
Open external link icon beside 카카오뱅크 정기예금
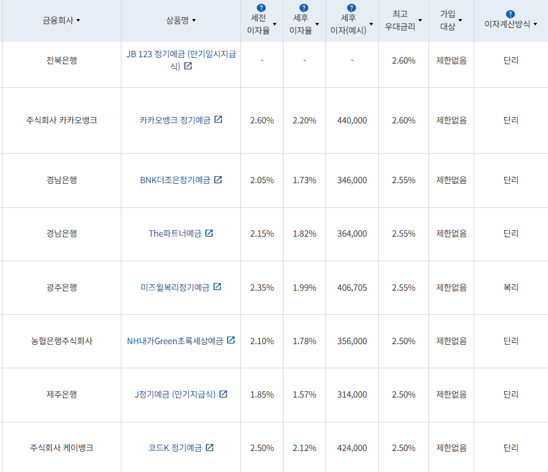click(x=219, y=119)
